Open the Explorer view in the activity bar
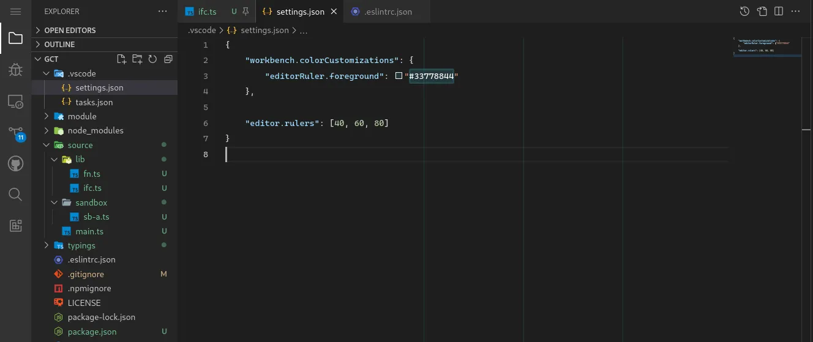This screenshot has height=342, width=813. (15, 39)
